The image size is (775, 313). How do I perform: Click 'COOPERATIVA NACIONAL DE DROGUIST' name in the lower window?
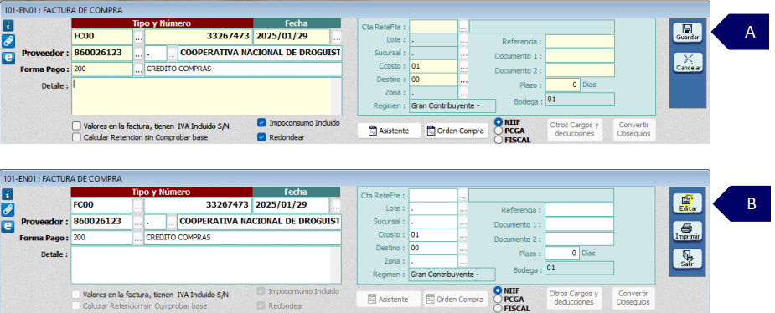click(x=259, y=221)
